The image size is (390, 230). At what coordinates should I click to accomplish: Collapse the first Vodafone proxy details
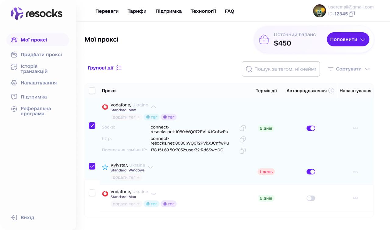coord(154,107)
